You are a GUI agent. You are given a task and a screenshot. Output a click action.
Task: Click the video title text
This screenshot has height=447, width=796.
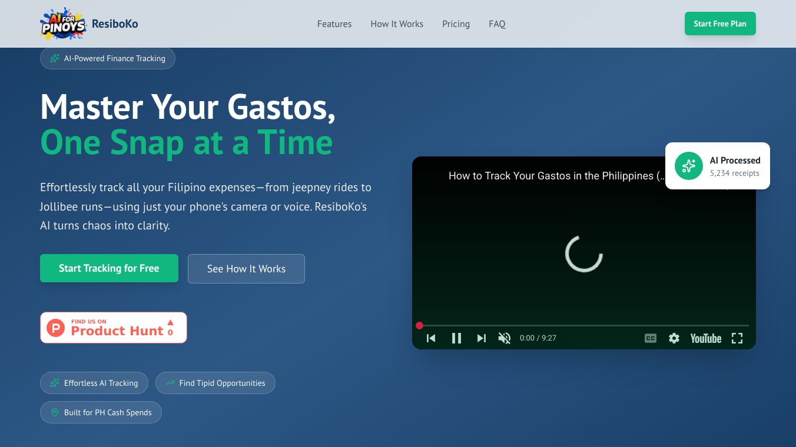coord(557,175)
